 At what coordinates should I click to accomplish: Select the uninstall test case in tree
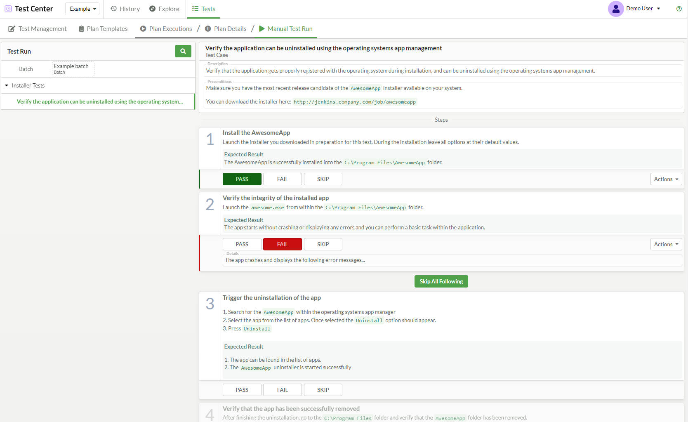coord(100,101)
